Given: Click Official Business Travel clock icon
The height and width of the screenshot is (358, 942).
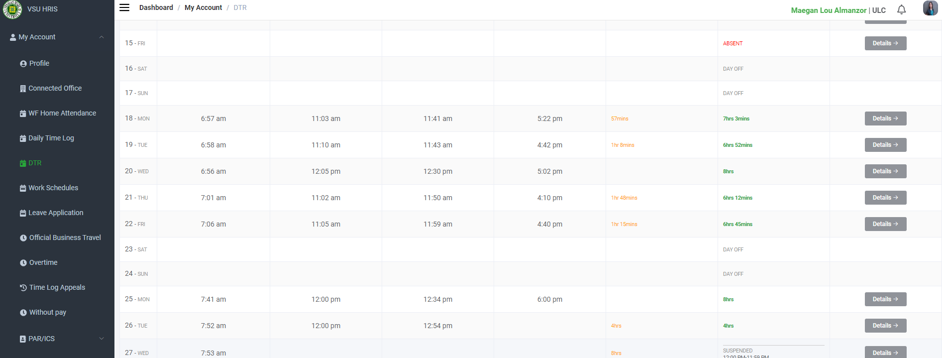Looking at the screenshot, I should (x=23, y=238).
